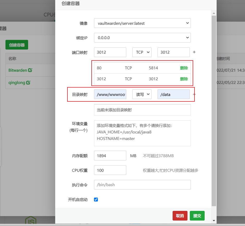Click the 创建容器 dialog title
The image size is (245, 226).
pos(71,3)
